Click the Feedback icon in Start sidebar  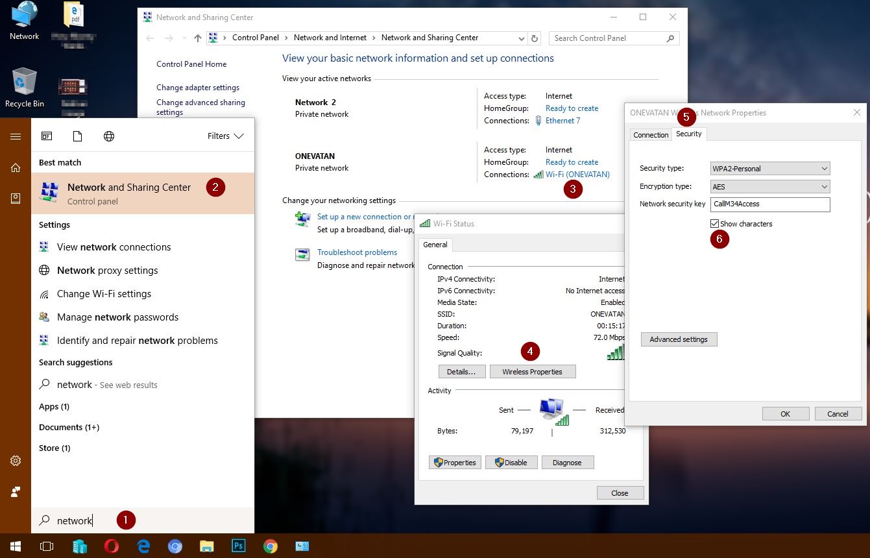pos(16,492)
